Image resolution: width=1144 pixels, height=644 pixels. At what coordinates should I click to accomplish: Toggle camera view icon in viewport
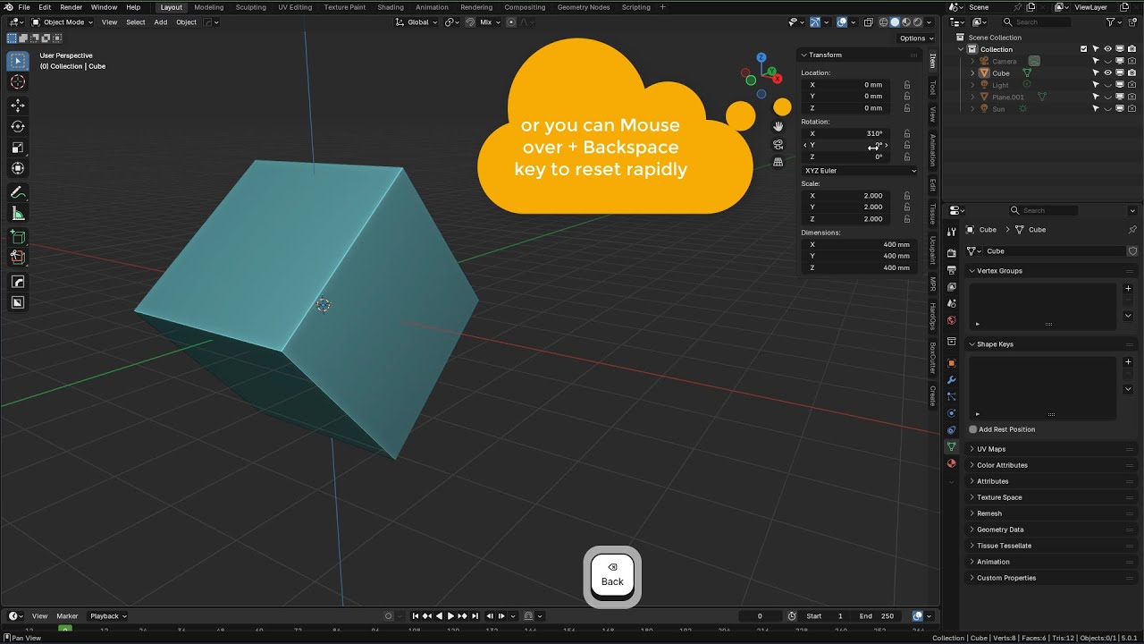(778, 144)
